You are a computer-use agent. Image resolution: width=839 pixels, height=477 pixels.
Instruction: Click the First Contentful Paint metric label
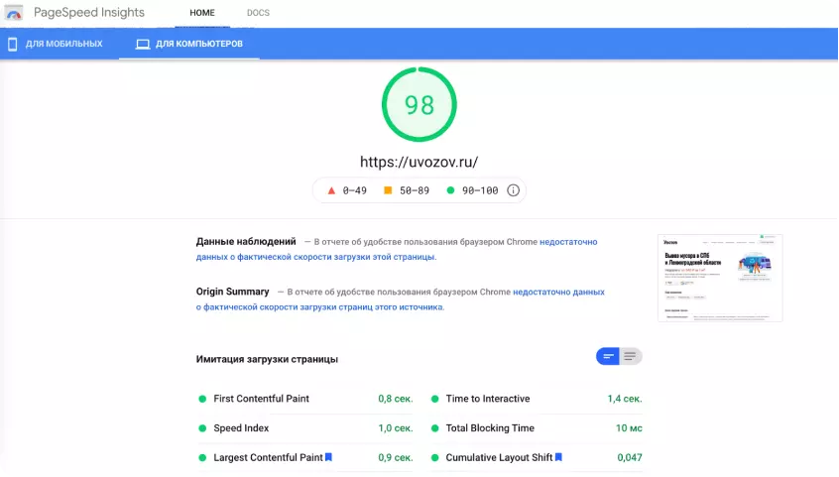tap(261, 399)
